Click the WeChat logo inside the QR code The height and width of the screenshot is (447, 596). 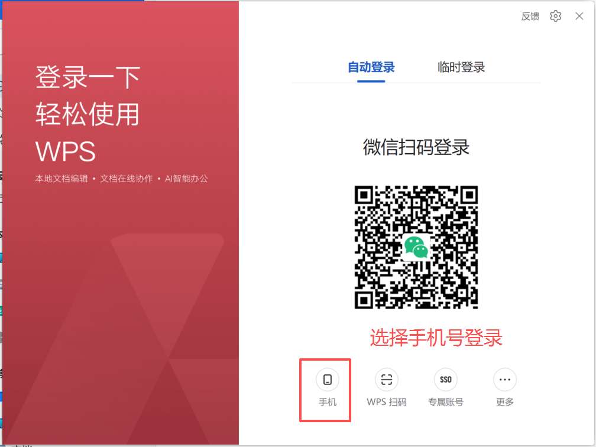tap(416, 247)
